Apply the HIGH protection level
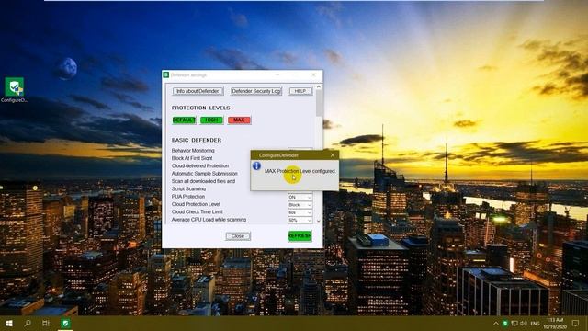This screenshot has height=331, width=588. [x=211, y=120]
